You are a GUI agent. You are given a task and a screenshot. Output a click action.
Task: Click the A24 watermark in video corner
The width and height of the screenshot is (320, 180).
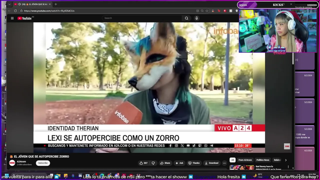point(287,146)
